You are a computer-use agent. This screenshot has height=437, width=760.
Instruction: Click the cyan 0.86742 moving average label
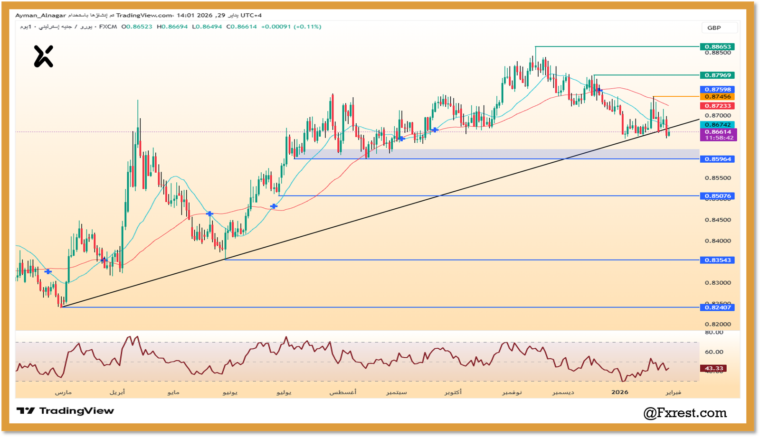[717, 125]
